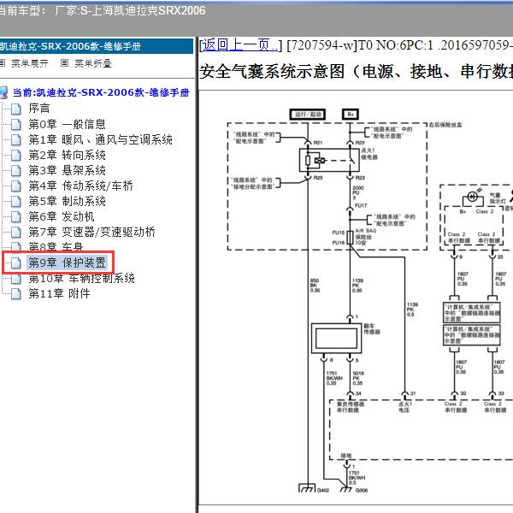This screenshot has height=513, width=513.
Task: Open 第10章 车辆控制系统
Action: coord(81,279)
